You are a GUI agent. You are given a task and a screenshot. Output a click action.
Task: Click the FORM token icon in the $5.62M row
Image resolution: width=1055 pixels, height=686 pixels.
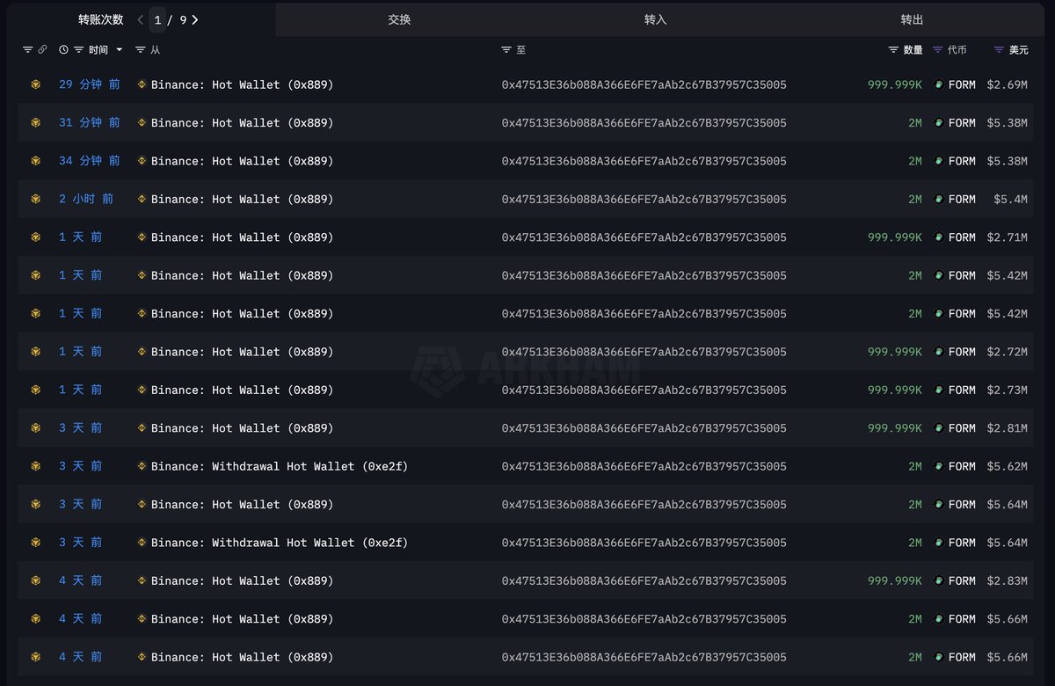pyautogui.click(x=939, y=466)
